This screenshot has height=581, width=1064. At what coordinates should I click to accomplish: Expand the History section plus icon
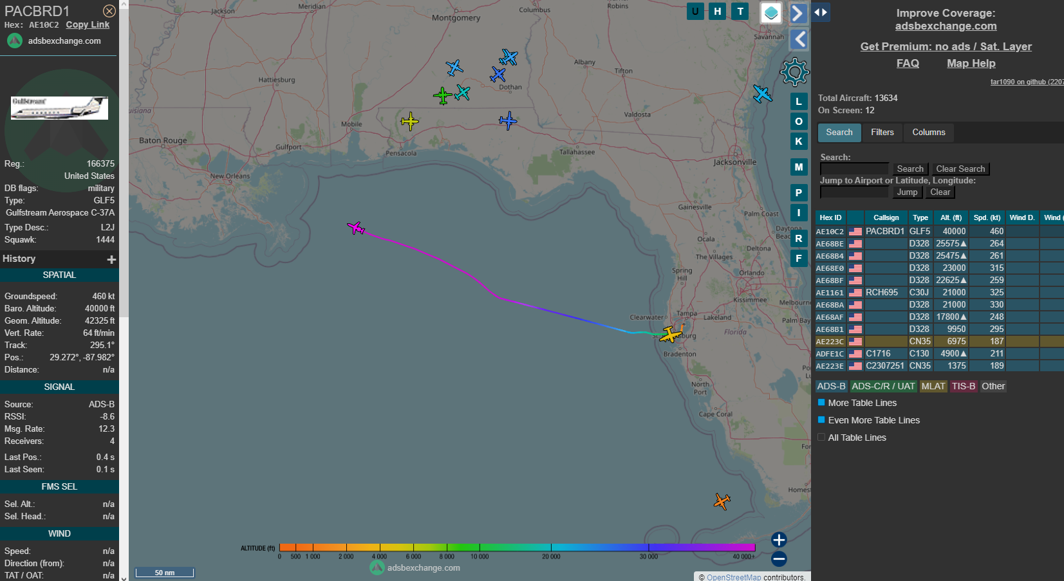tap(111, 259)
